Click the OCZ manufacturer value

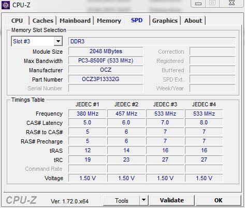coord(106,70)
